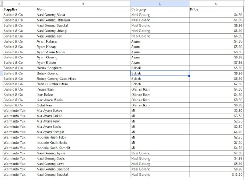Select the cell Ayam Goreng
245x180 pixels.
tap(83, 57)
